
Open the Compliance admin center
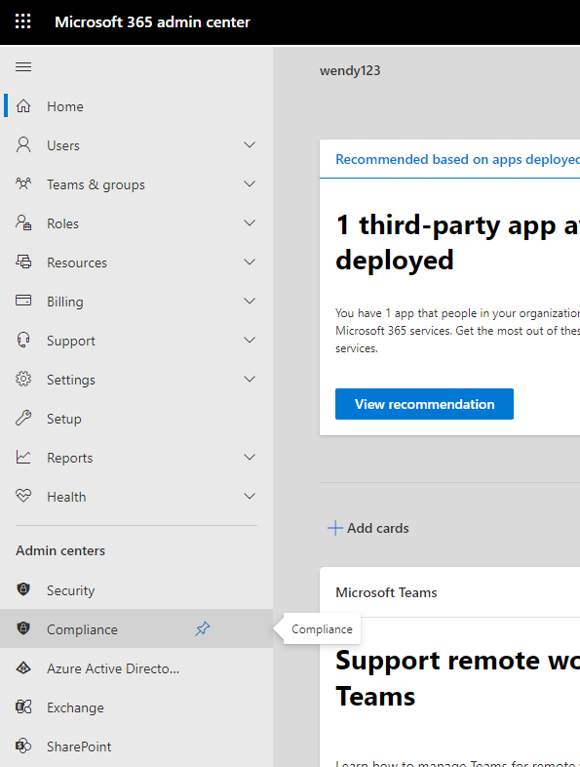click(x=136, y=629)
